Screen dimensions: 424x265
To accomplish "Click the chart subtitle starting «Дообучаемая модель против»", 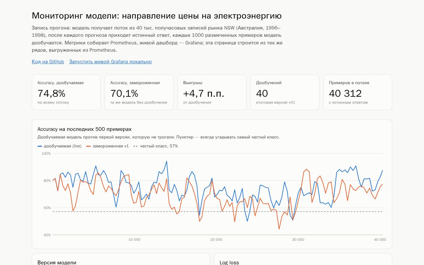I will (158, 137).
